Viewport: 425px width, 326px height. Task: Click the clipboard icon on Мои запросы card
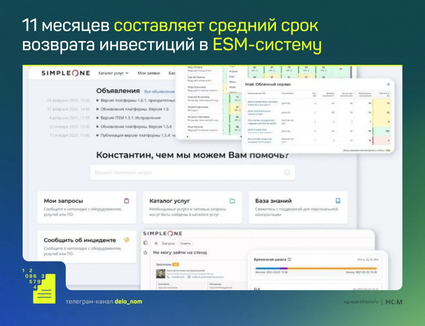127,201
